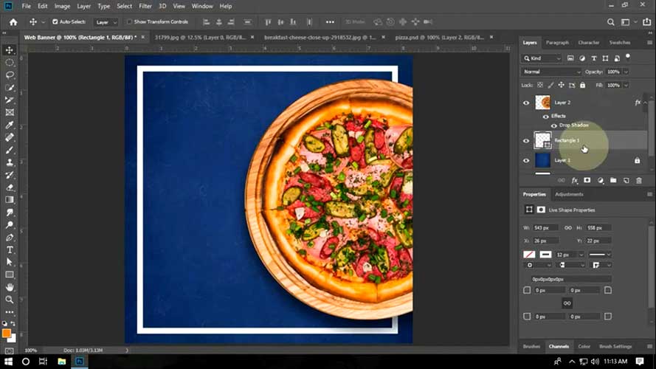Pick the Eyedropper tool
Viewport: 656px width, 369px height.
pos(10,125)
